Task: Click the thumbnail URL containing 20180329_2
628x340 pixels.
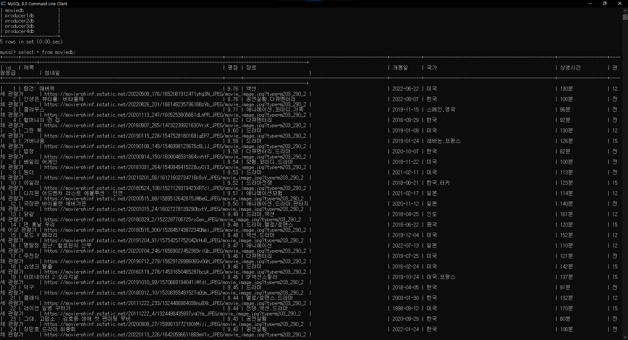Action: [x=173, y=219]
